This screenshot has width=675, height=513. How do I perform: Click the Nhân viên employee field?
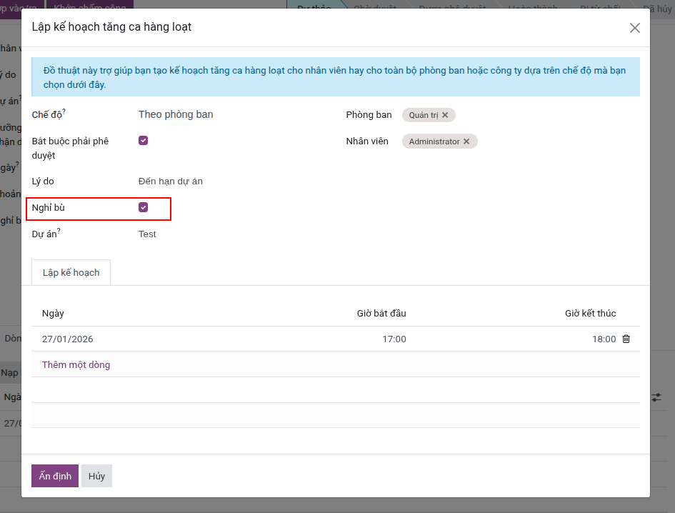[550, 141]
